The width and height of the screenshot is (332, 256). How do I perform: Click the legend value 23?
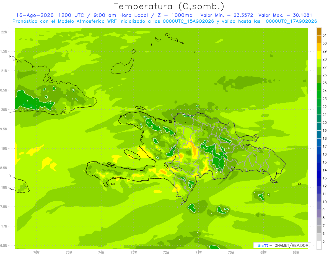(325, 99)
